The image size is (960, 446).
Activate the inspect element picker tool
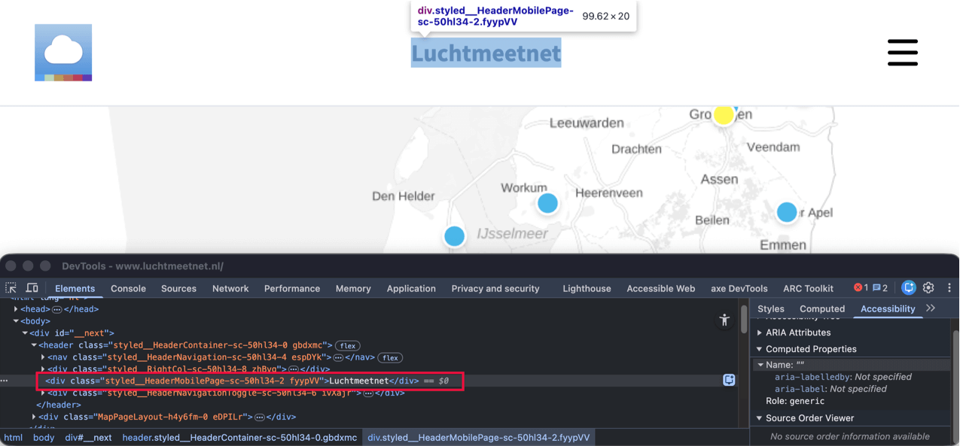pyautogui.click(x=11, y=288)
